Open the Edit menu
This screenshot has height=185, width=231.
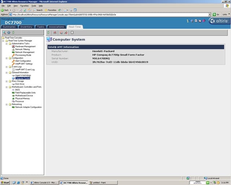point(9,6)
